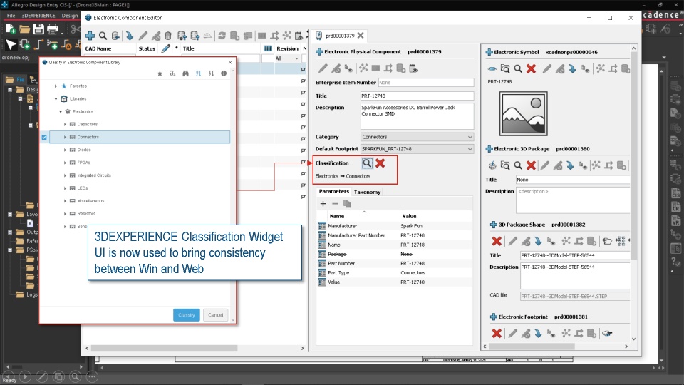This screenshot has height=385, width=684.
Task: Click the Manufacturer Part Number parameter row
Action: tap(395, 235)
